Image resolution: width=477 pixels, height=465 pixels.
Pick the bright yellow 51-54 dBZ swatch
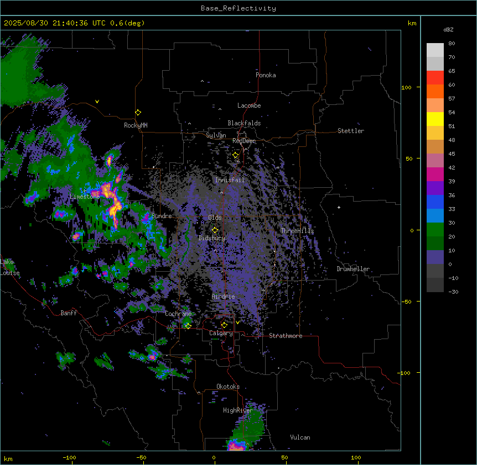(x=435, y=119)
